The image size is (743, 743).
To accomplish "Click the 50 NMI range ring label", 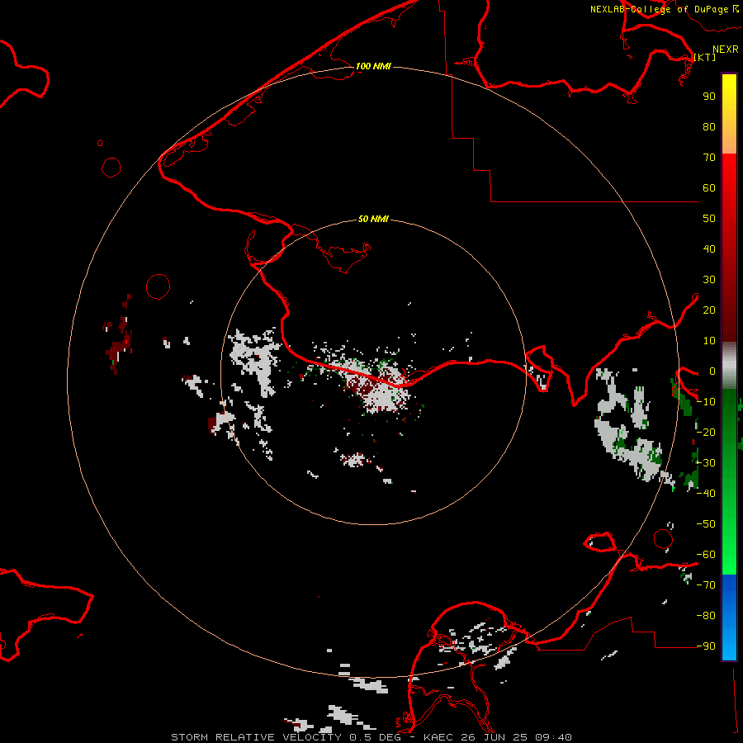I will pos(373,219).
